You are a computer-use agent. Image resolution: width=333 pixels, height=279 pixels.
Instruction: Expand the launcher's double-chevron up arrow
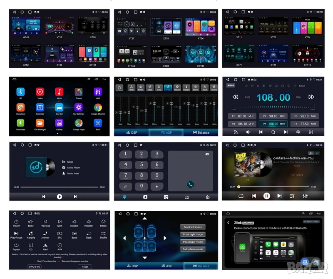pyautogui.click(x=89, y=79)
